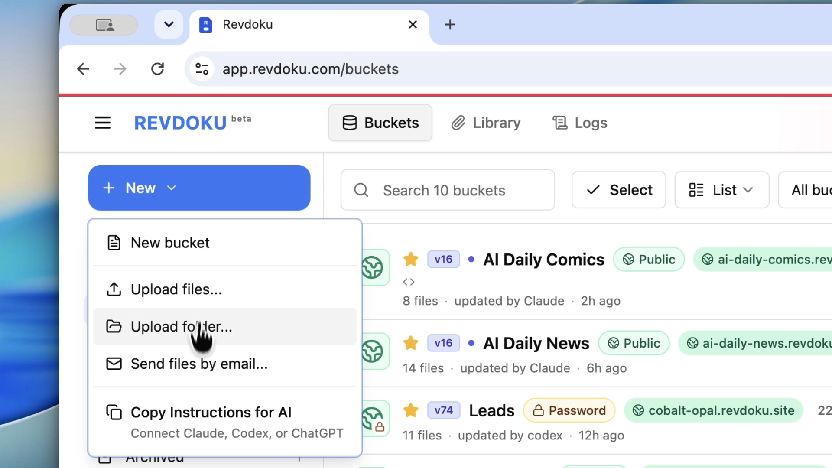Click the list layout icon in List button
Image resolution: width=832 pixels, height=468 pixels.
[x=696, y=190]
